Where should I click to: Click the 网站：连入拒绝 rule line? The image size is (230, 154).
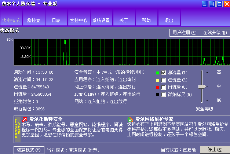tap(101, 102)
